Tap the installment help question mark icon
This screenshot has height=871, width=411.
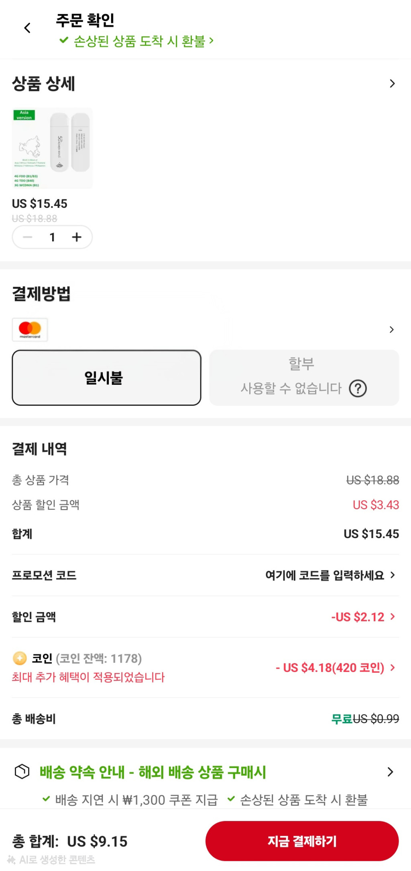point(358,388)
